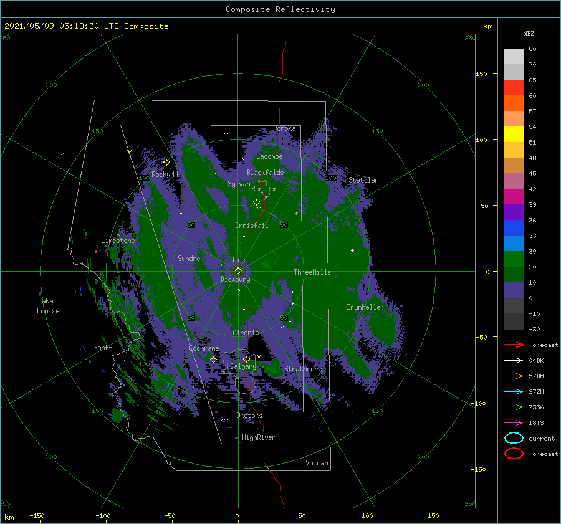Click the RedDeer city label
Image resolution: width=561 pixels, height=524 pixels.
(x=264, y=189)
